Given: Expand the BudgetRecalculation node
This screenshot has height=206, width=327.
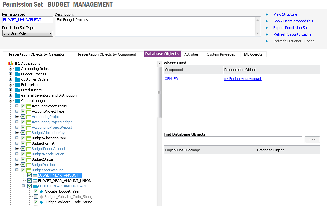Looking at the screenshot, I should pos(17,154).
